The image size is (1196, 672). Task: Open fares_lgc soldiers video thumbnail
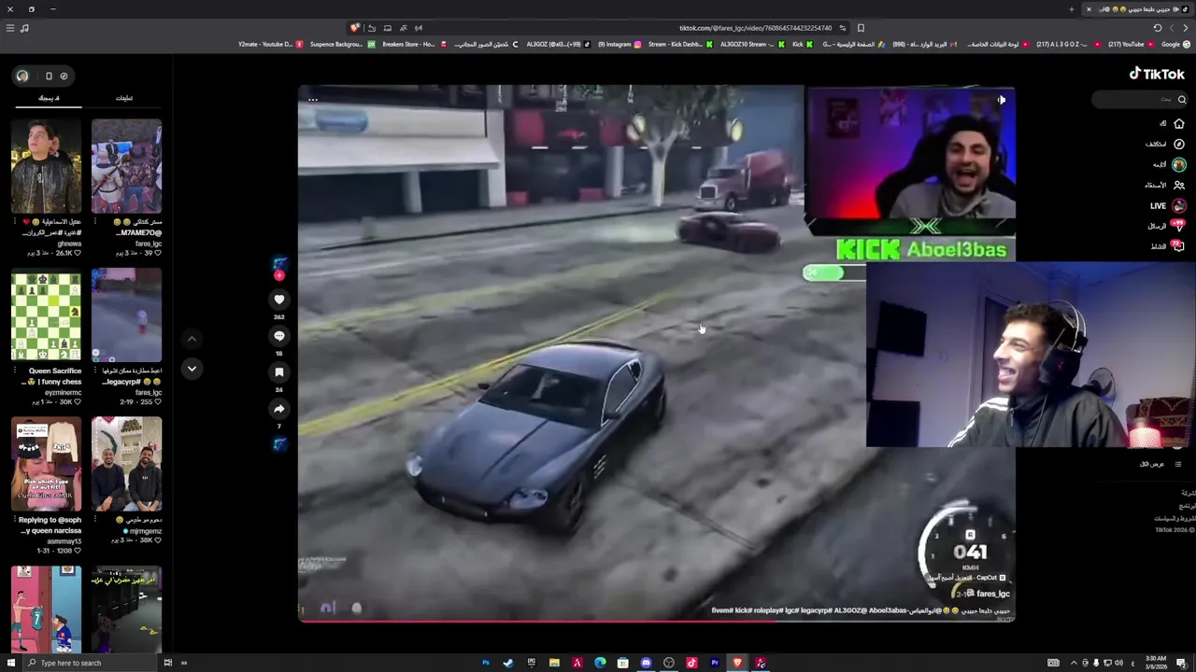click(126, 166)
